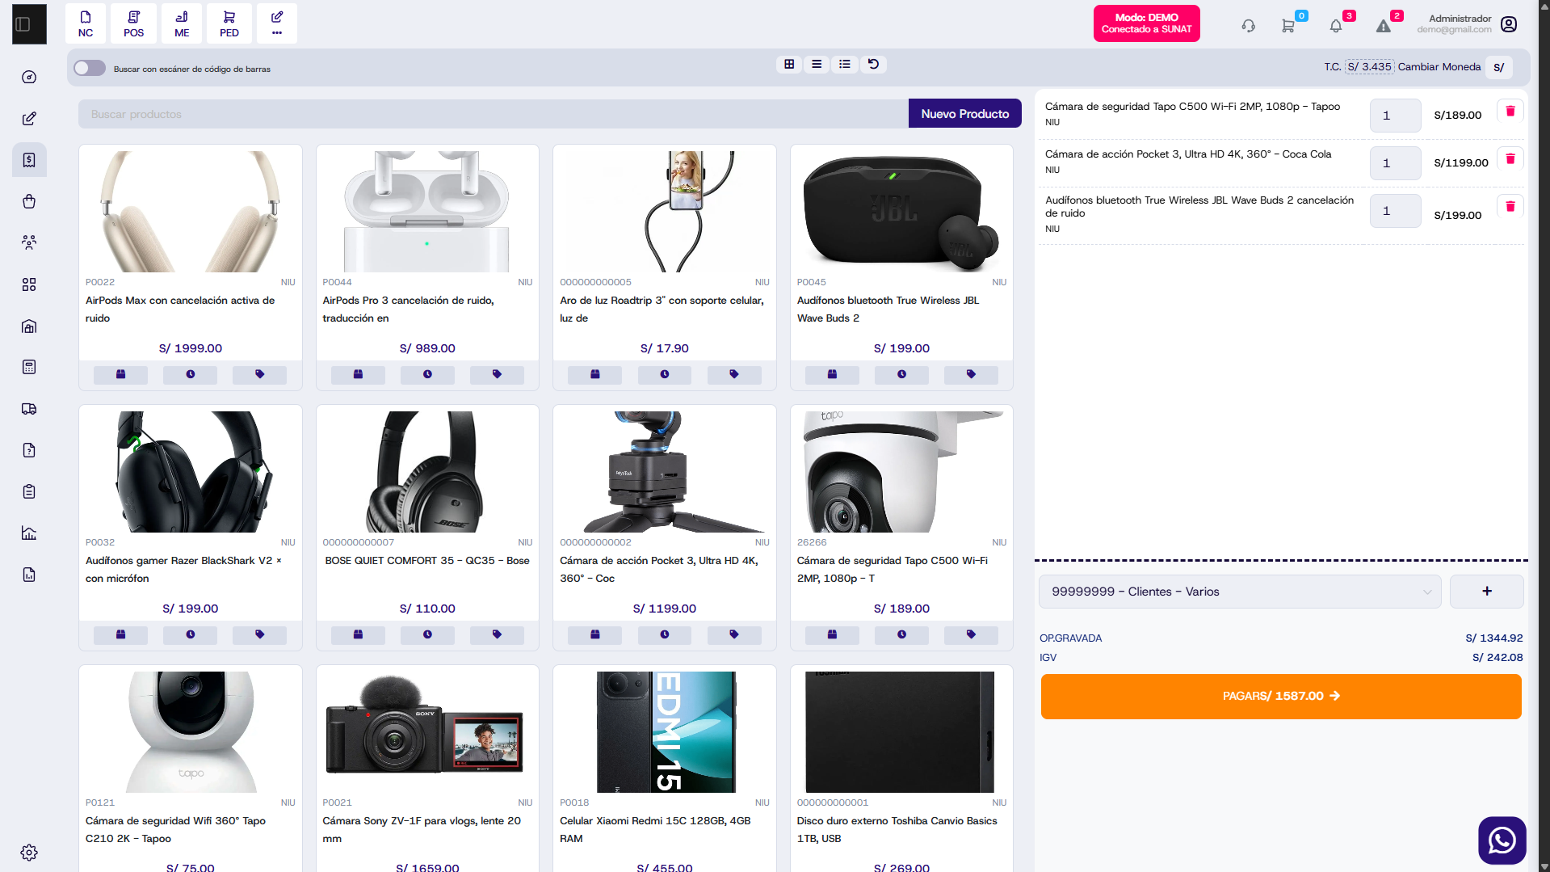Open the Administrador user profile
The width and height of the screenshot is (1550, 872).
click(1467, 24)
